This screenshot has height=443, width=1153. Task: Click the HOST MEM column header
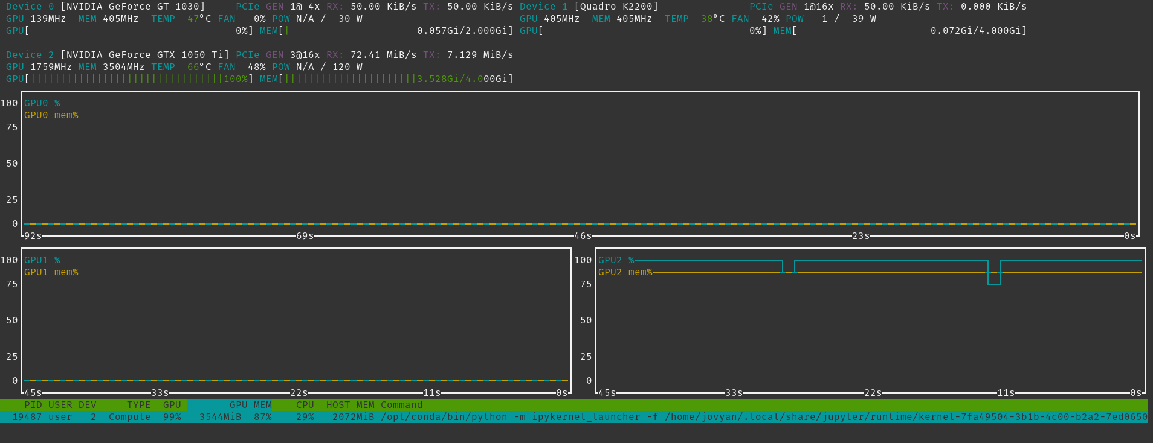pos(350,405)
